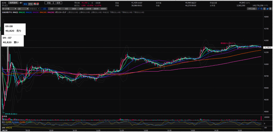The image size is (273, 132).
Task: Select the 1日 period tab
Action: tap(45, 8)
